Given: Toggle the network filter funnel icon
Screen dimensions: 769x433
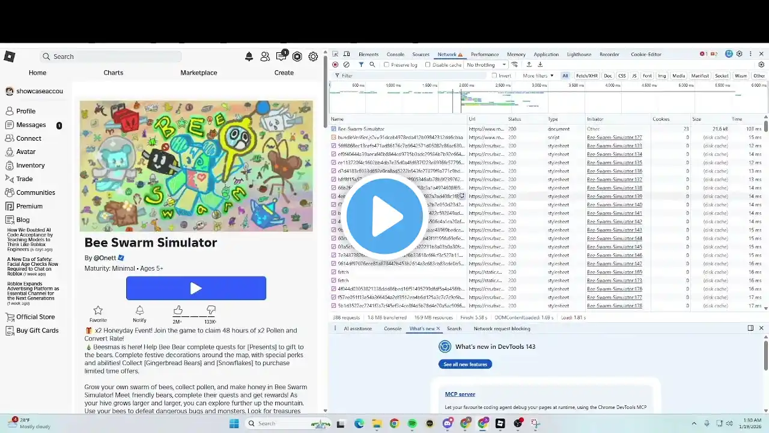Looking at the screenshot, I should point(361,65).
